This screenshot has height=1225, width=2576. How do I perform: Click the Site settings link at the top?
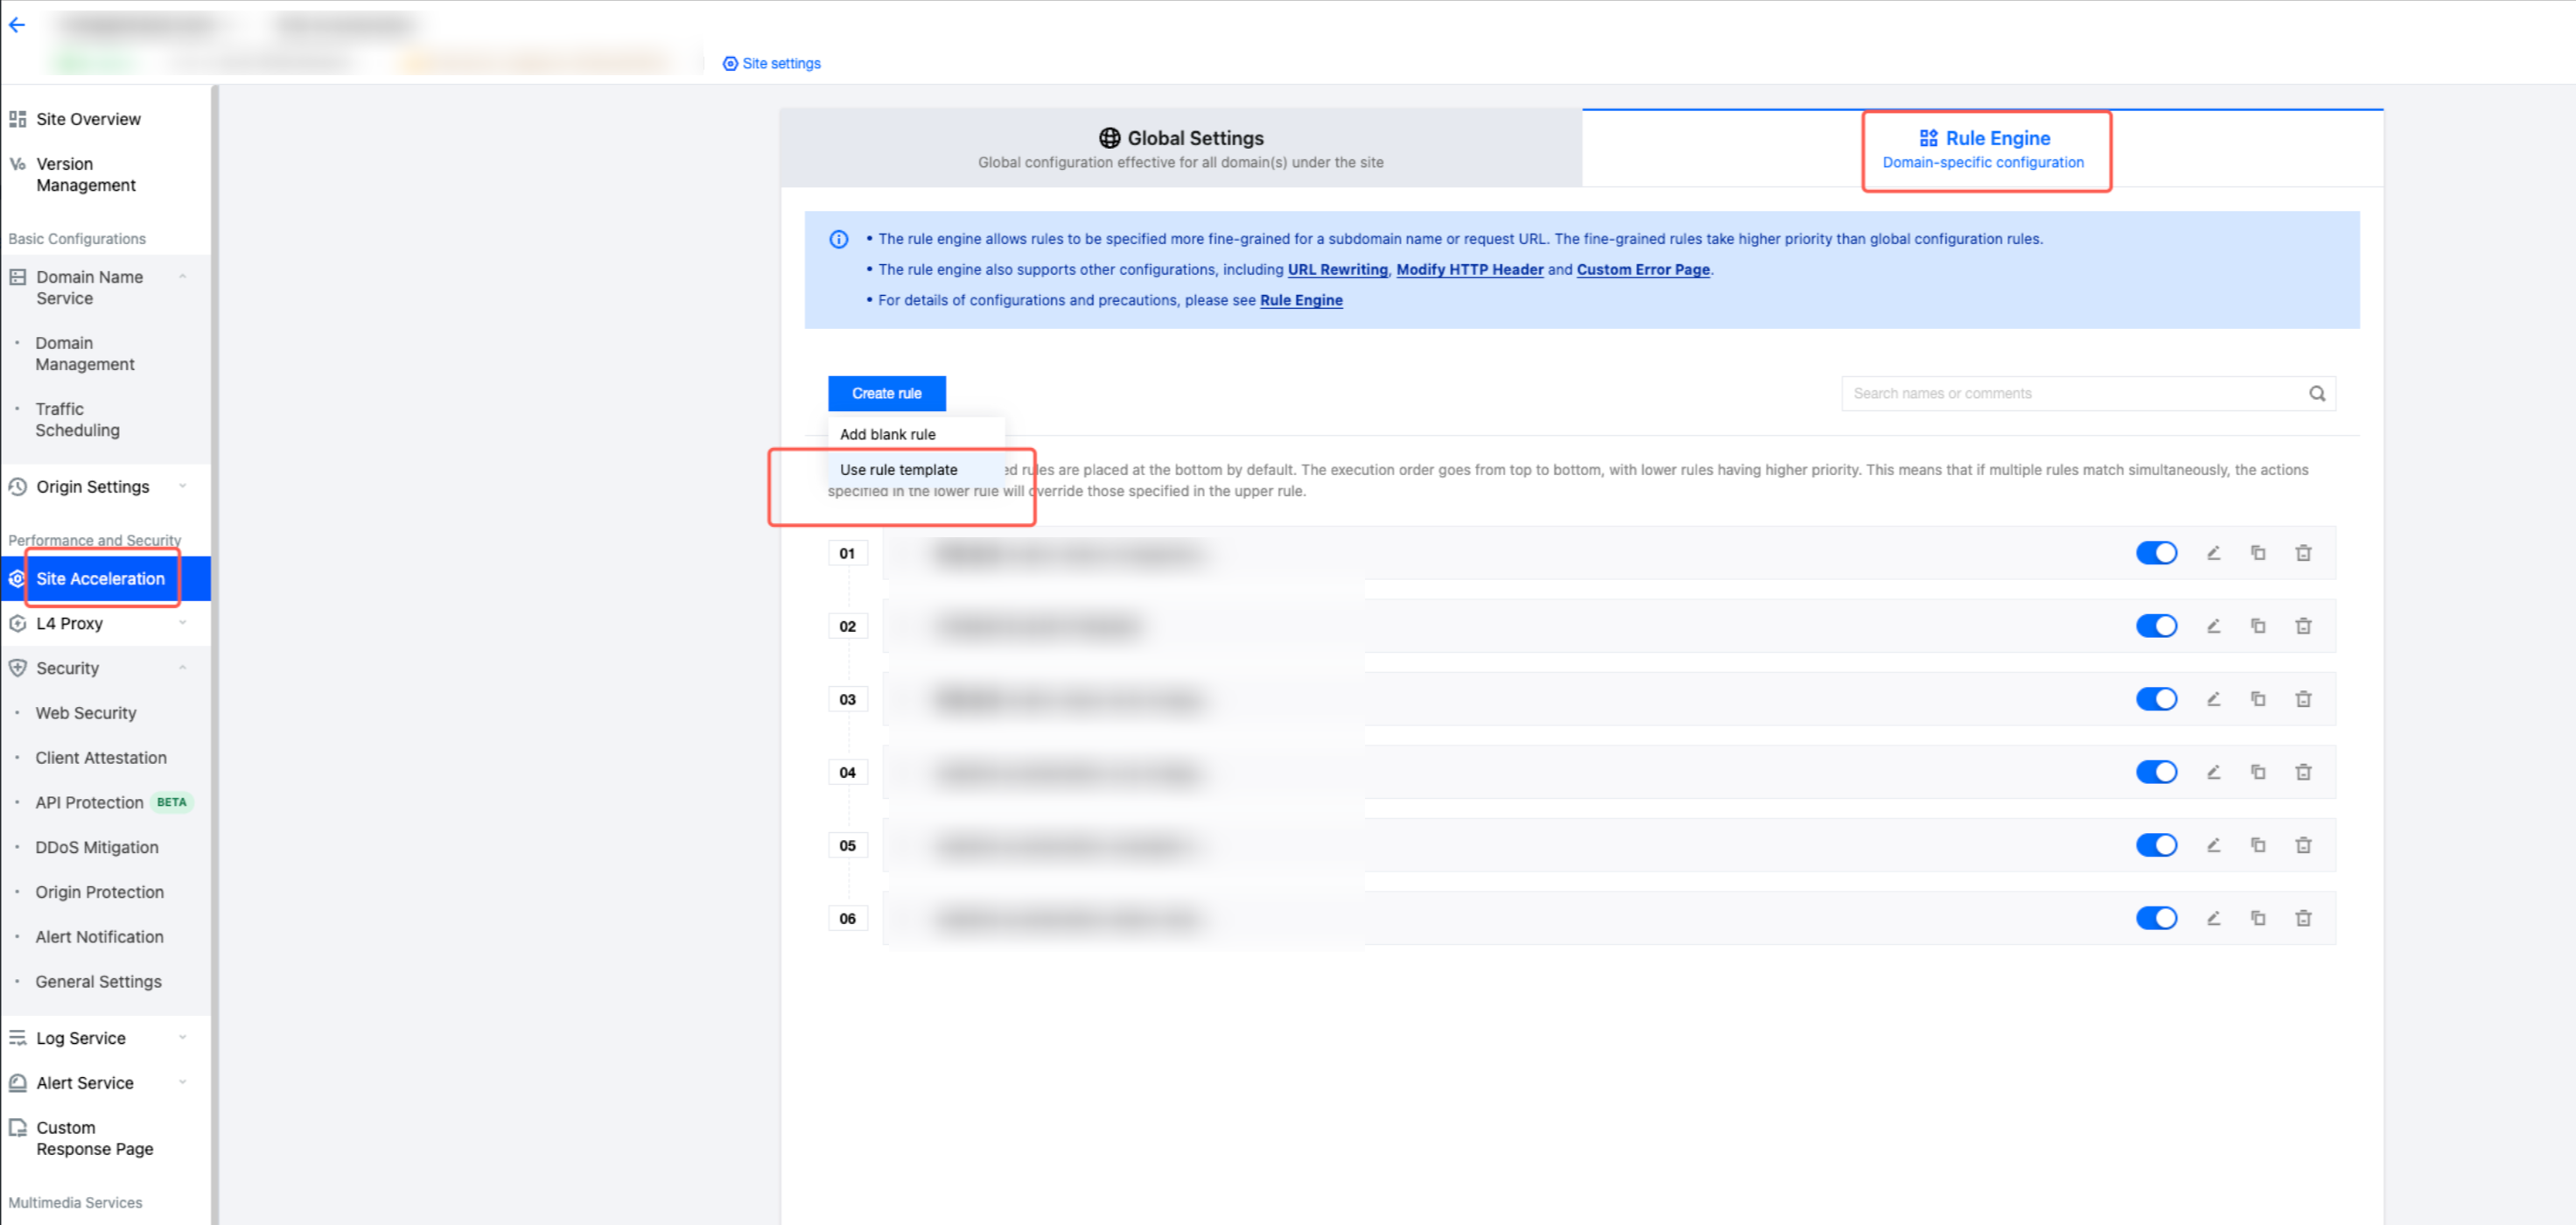(x=780, y=64)
